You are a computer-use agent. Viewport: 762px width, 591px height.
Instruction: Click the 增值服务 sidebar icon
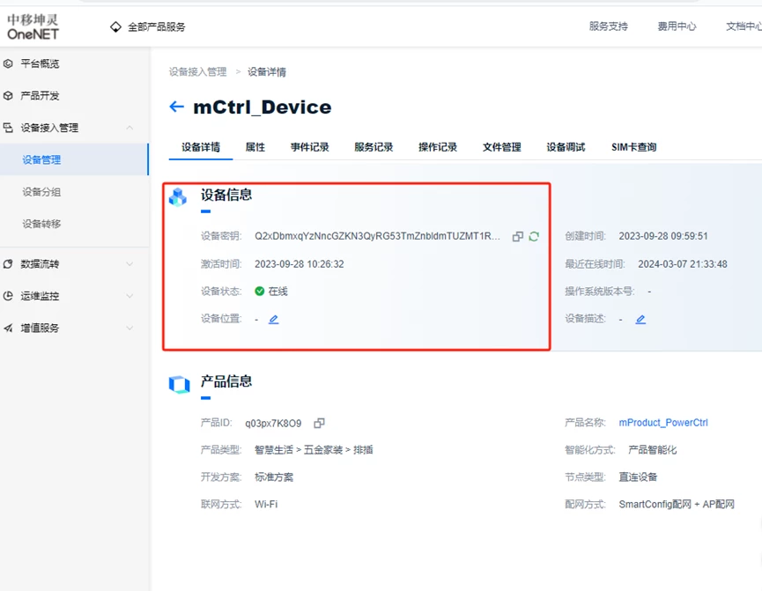point(8,328)
